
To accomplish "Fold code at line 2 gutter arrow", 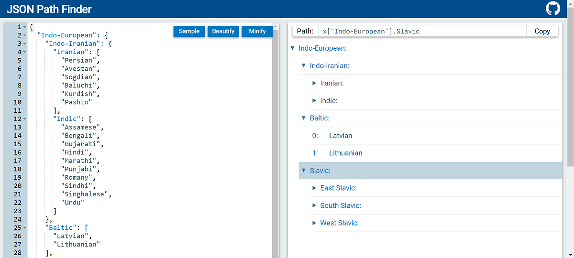I will click(x=24, y=35).
